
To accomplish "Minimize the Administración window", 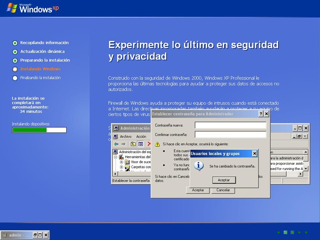I will [x=295, y=128].
